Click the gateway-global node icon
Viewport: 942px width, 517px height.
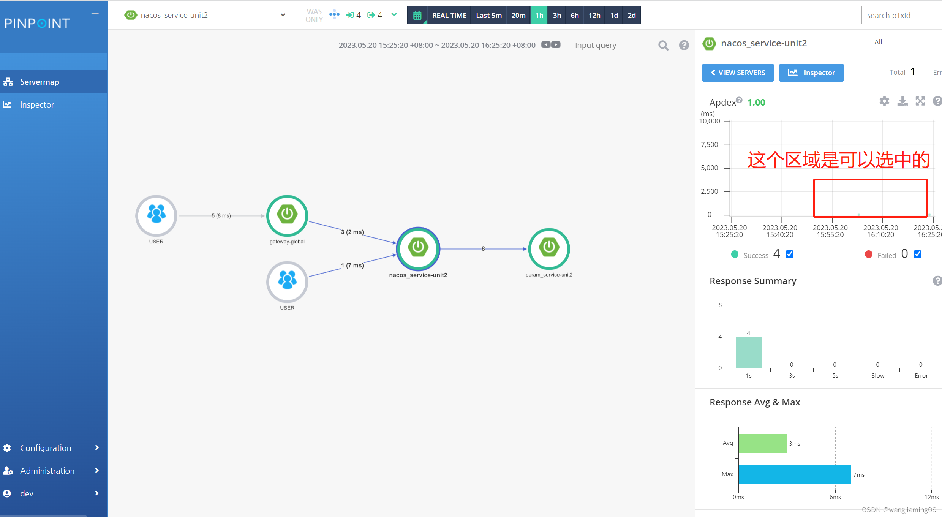[x=287, y=215]
